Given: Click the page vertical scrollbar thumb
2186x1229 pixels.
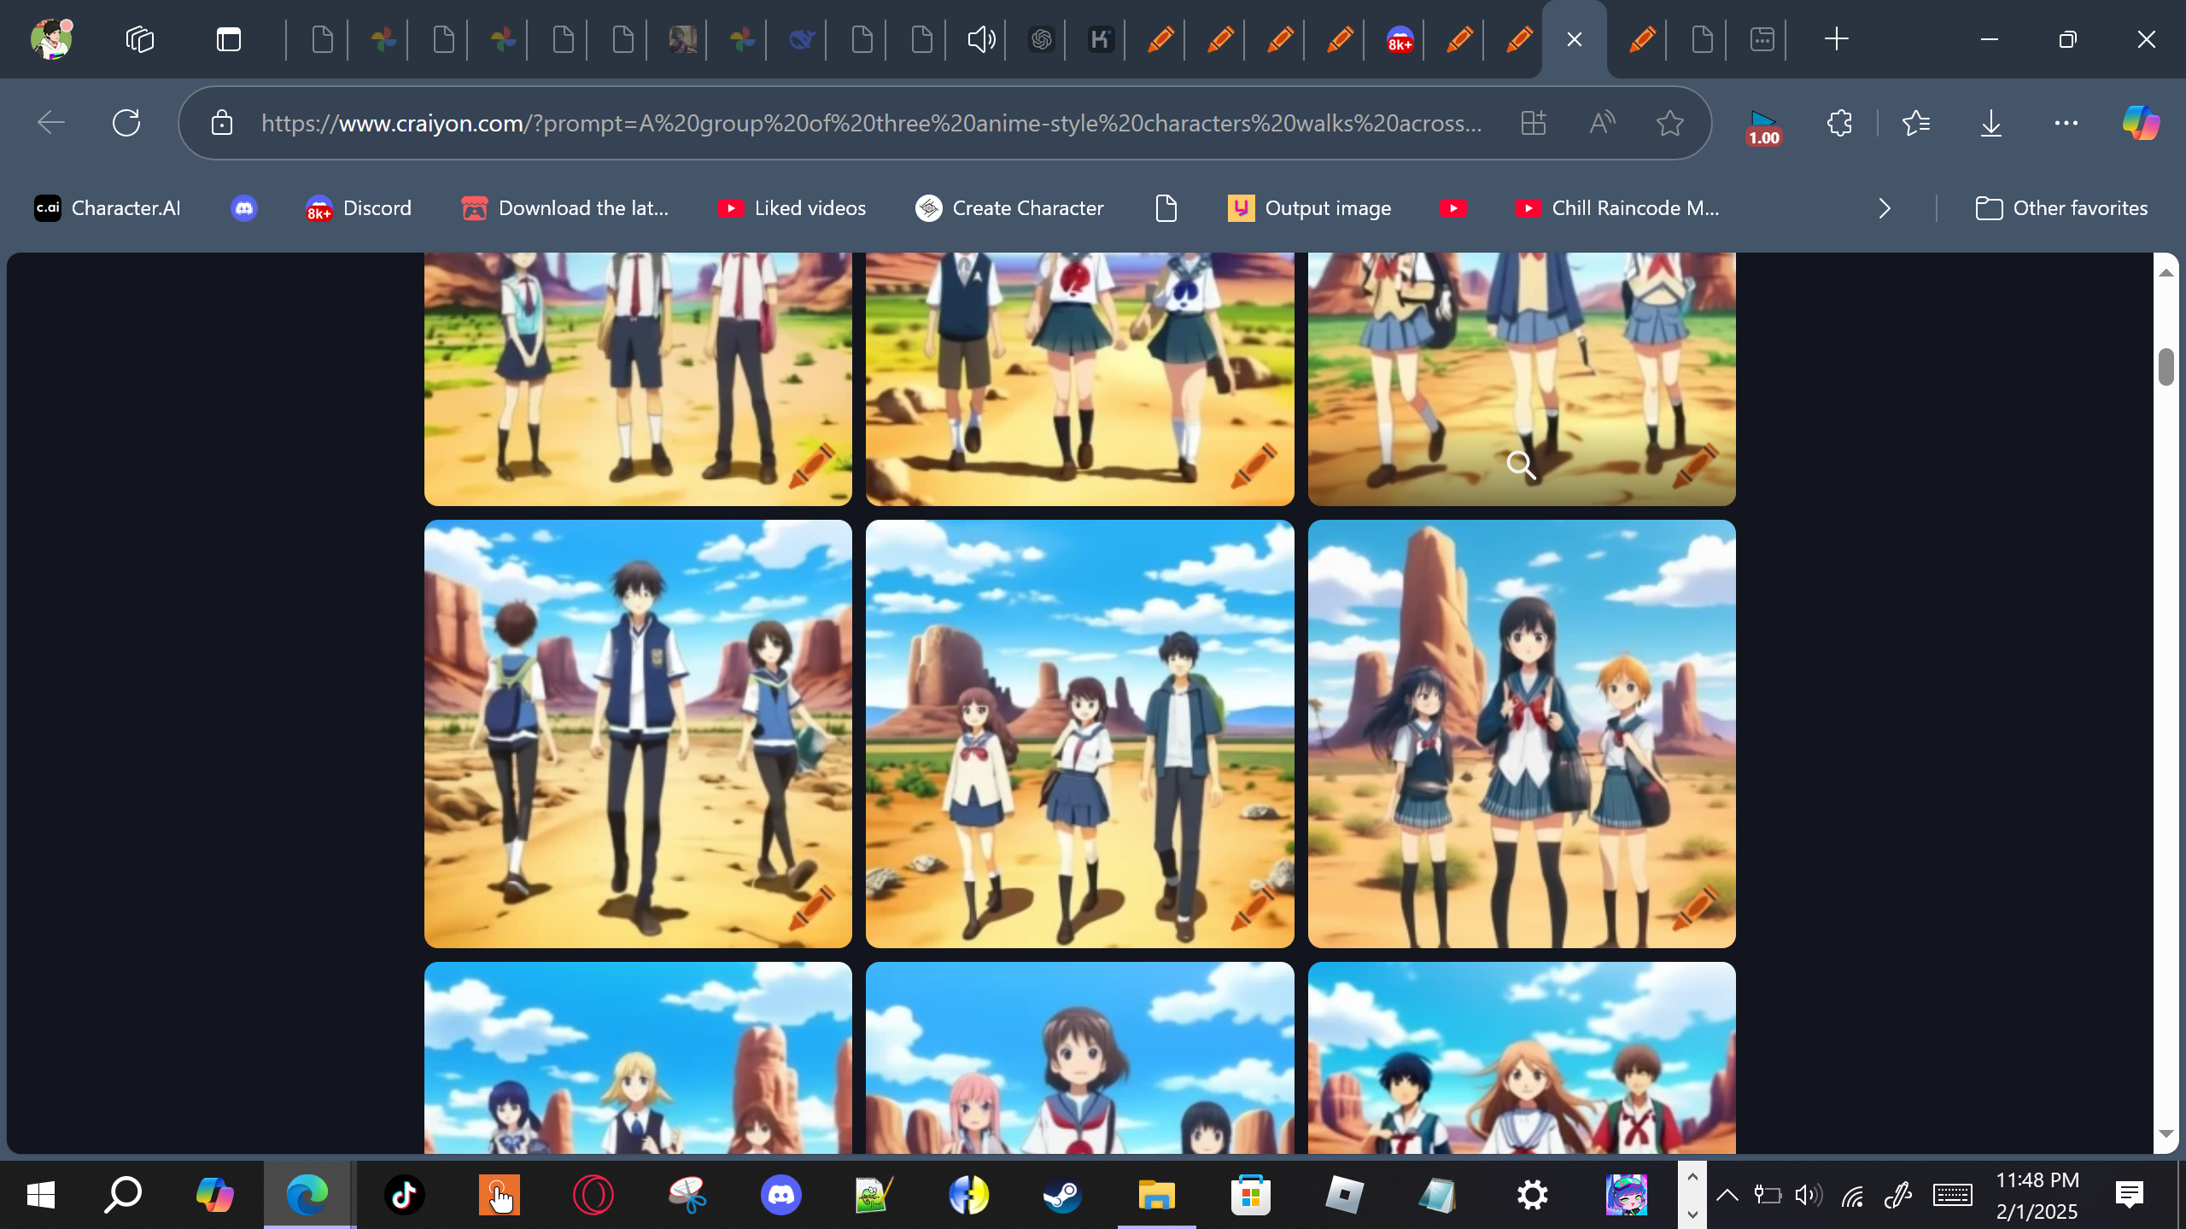Looking at the screenshot, I should coord(2166,367).
